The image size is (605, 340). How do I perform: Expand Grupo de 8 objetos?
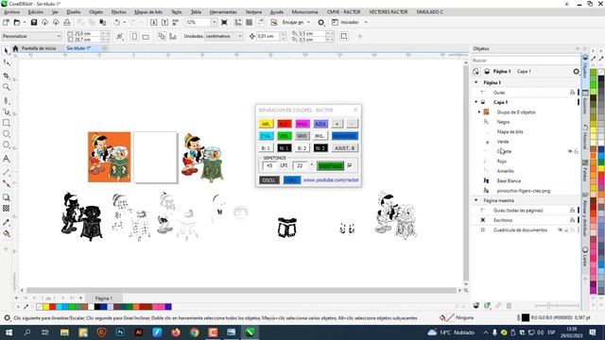[479, 112]
